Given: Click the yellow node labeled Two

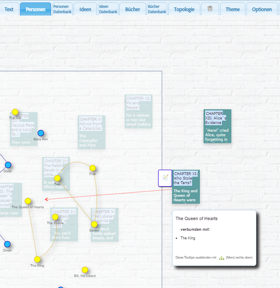Looking at the screenshot, I should tap(57, 178).
